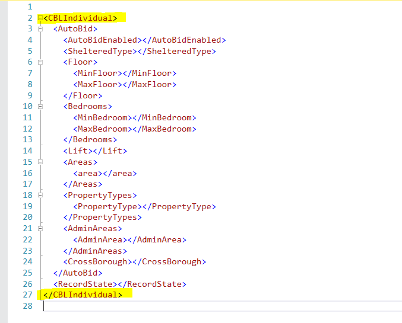Click the closing /AutoBidEnabled tag
The width and height of the screenshot is (402, 323).
[184, 40]
